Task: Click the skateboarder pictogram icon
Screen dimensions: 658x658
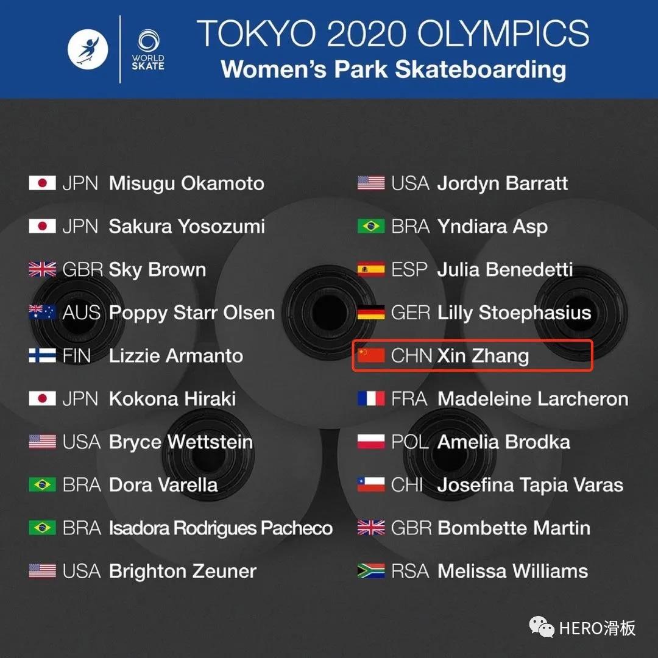Action: tap(88, 49)
